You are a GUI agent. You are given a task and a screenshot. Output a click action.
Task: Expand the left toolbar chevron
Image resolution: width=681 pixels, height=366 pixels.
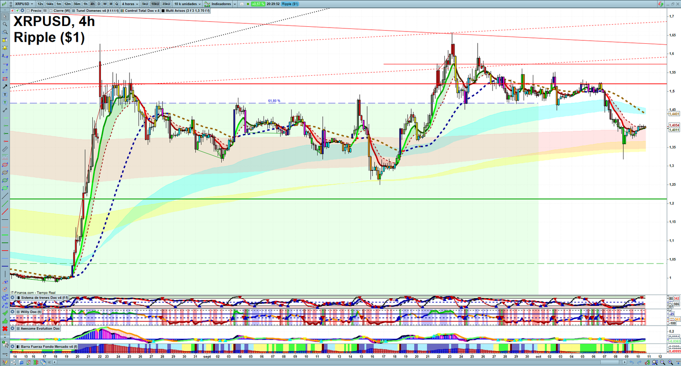point(5,337)
